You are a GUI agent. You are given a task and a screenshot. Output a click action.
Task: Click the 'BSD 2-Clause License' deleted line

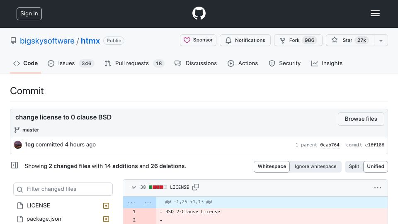193,212
